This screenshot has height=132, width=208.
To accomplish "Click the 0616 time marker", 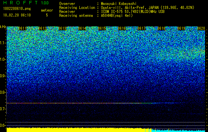I will click(122, 28).
